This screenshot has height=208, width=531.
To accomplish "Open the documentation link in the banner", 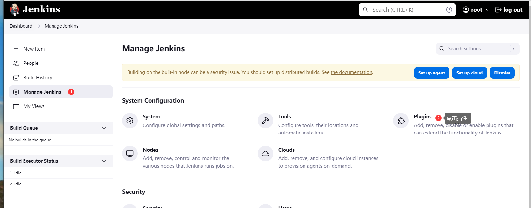I will click(x=351, y=72).
